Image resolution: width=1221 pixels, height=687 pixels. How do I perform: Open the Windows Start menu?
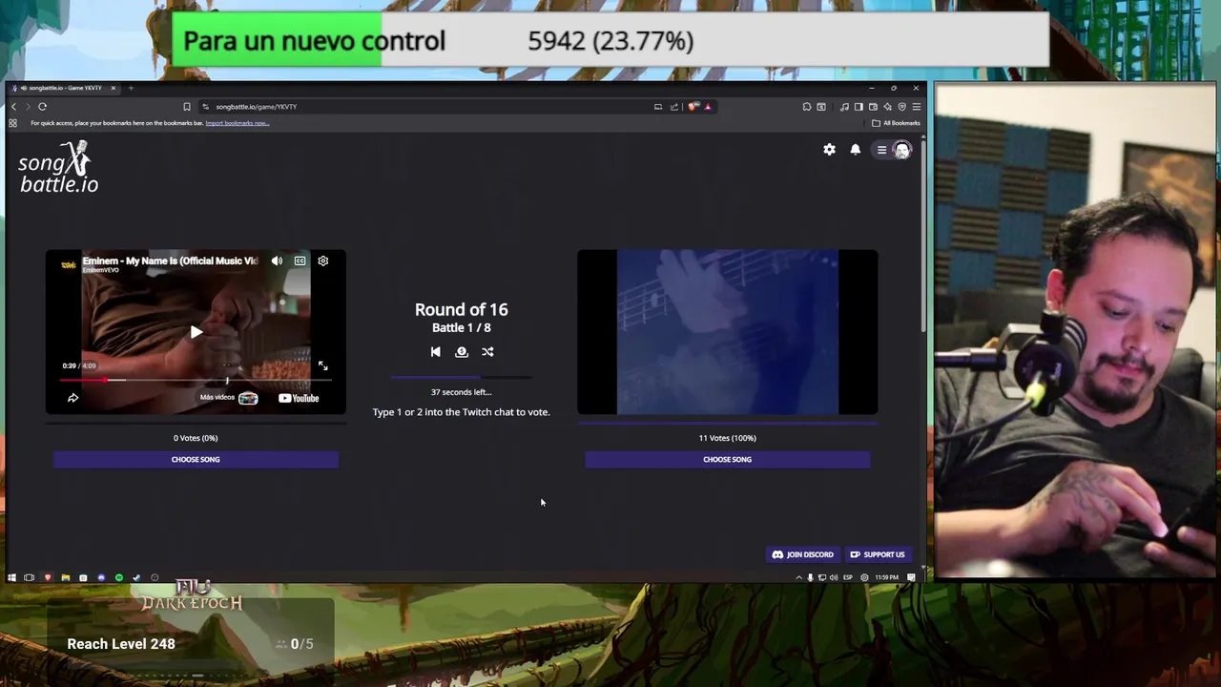click(x=11, y=577)
